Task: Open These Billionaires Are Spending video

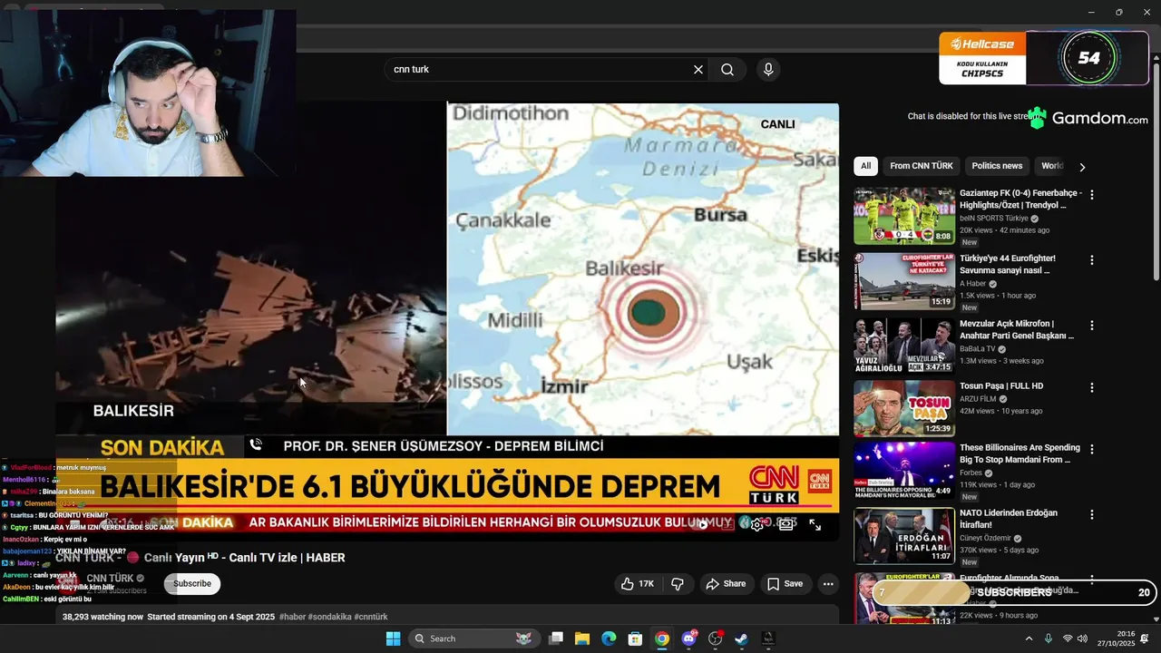Action: [1020, 453]
